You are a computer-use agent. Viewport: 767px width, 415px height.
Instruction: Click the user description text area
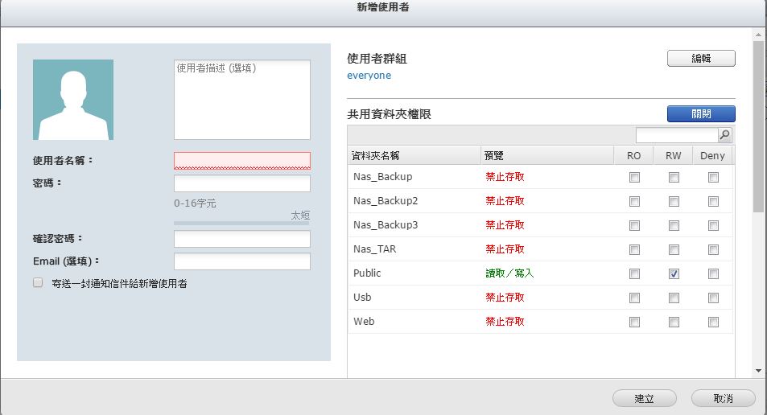click(241, 100)
